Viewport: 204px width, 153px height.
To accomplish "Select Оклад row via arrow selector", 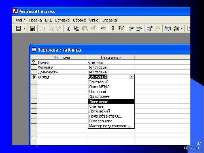I will pos(34,77).
